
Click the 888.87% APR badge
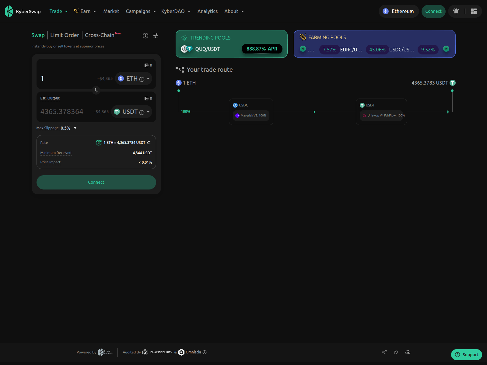262,49
